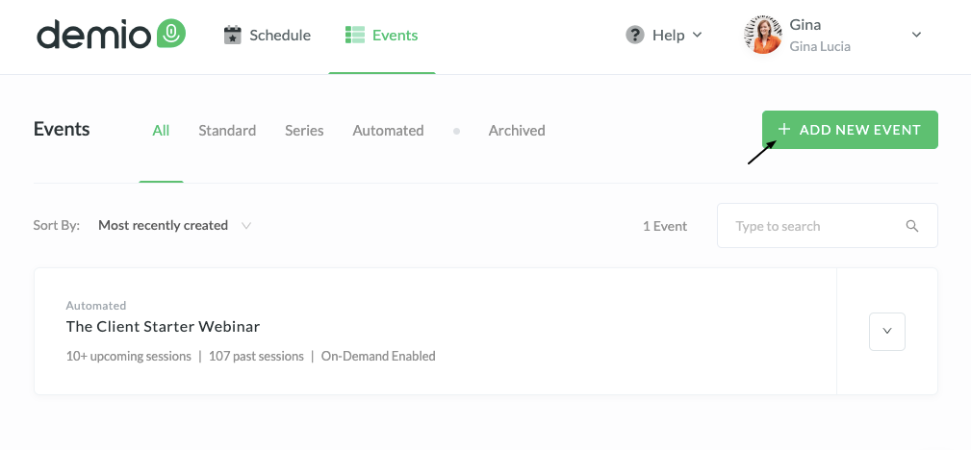The width and height of the screenshot is (971, 450).
Task: Expand the Client Starter Webinar options chevron
Action: pyautogui.click(x=887, y=331)
